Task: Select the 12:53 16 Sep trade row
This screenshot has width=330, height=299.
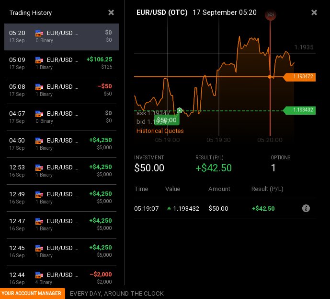Action: pyautogui.click(x=61, y=171)
